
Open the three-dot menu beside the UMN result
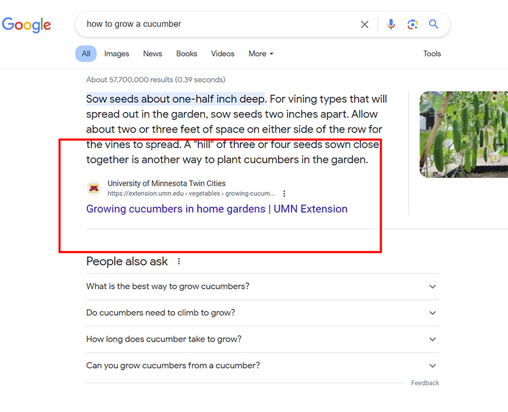point(284,193)
